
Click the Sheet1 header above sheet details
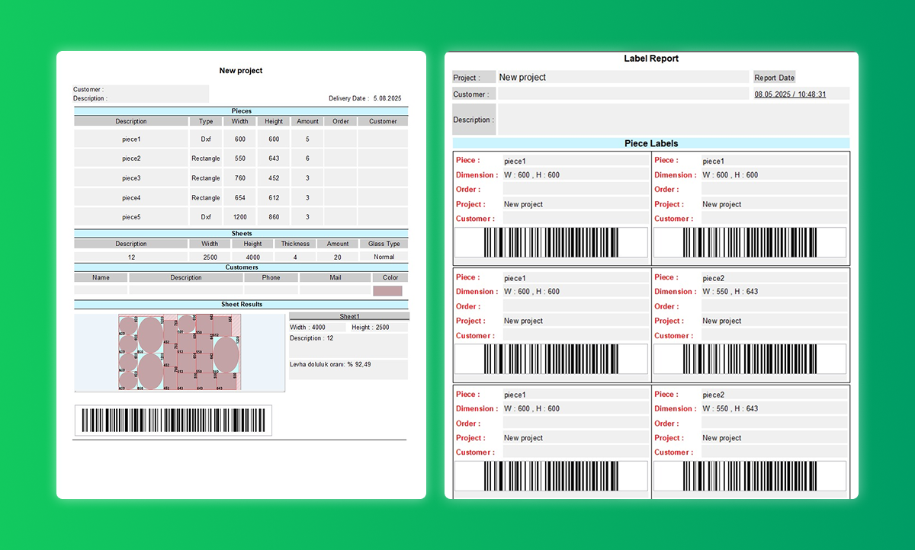coord(348,315)
